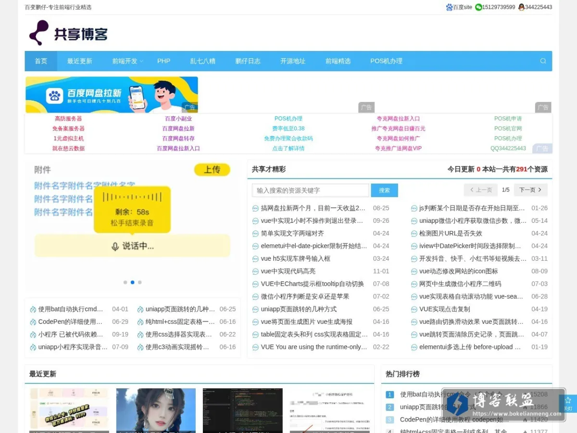Screen dimensions: 577x433
Task: Click the 免费办理聚合收款码 ad link
Action: (x=288, y=139)
